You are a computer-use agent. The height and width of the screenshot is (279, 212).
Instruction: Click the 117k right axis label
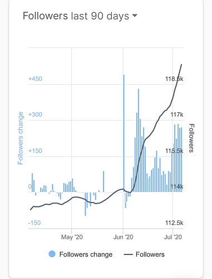pyautogui.click(x=177, y=114)
